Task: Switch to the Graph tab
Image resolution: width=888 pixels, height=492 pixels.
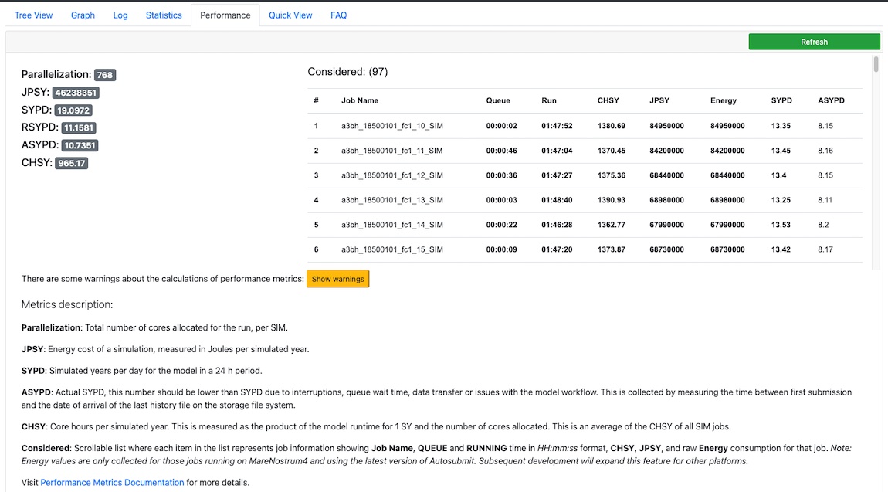Action: tap(83, 15)
